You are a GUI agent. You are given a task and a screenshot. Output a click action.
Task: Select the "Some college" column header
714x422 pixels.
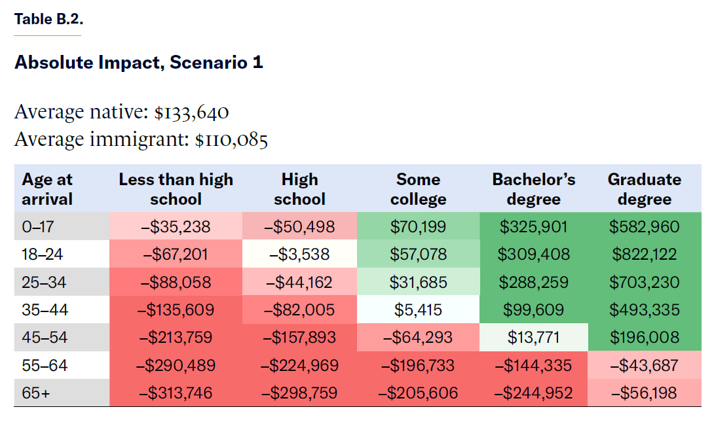(x=418, y=189)
